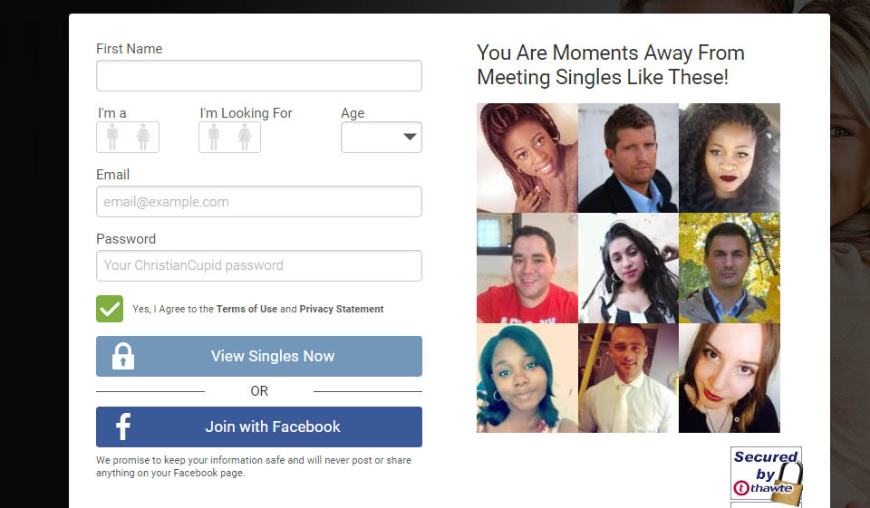Click photo of man in dark suit
The width and height of the screenshot is (870, 508).
pos(628,158)
